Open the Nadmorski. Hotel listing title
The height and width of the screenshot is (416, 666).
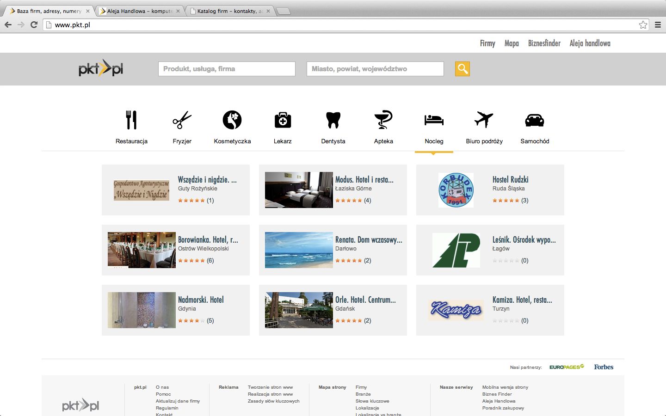click(x=201, y=300)
